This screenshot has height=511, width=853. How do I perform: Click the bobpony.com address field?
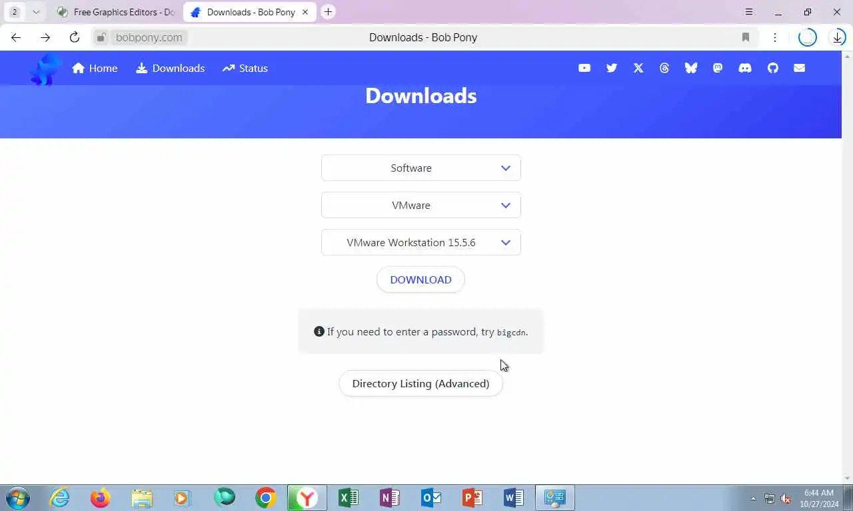coord(149,37)
